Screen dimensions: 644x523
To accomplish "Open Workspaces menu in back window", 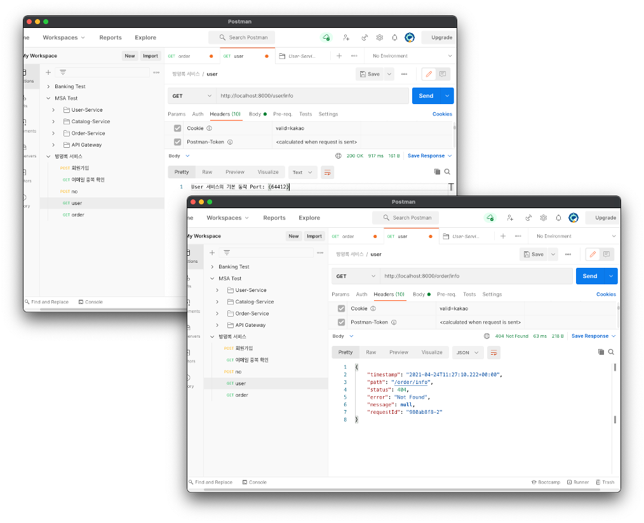I will coord(64,37).
